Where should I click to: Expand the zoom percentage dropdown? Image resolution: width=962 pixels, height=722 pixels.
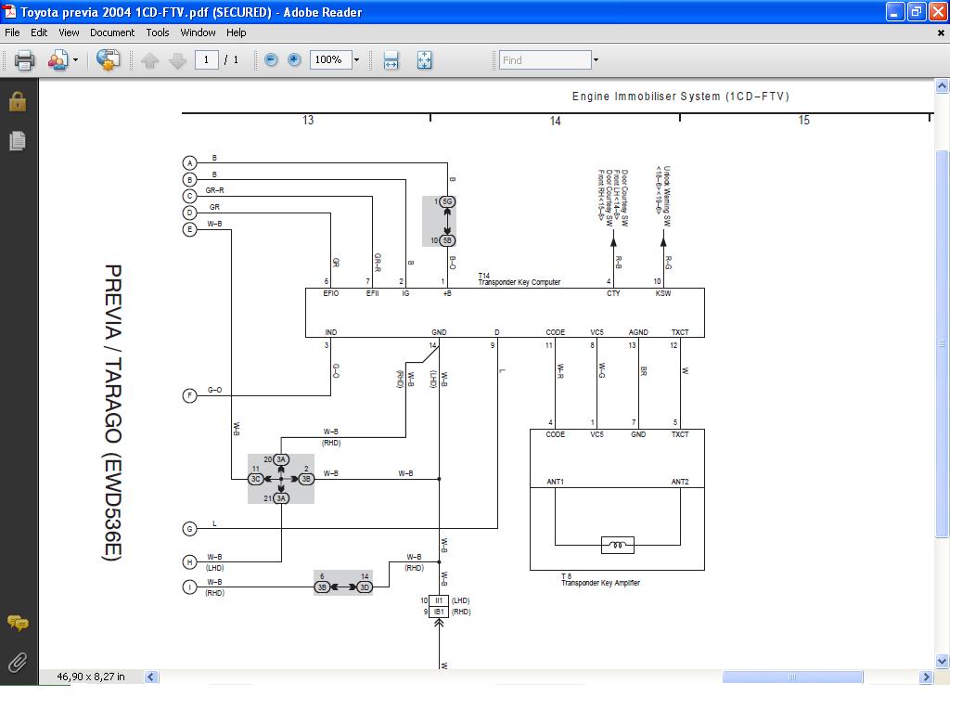tap(356, 60)
